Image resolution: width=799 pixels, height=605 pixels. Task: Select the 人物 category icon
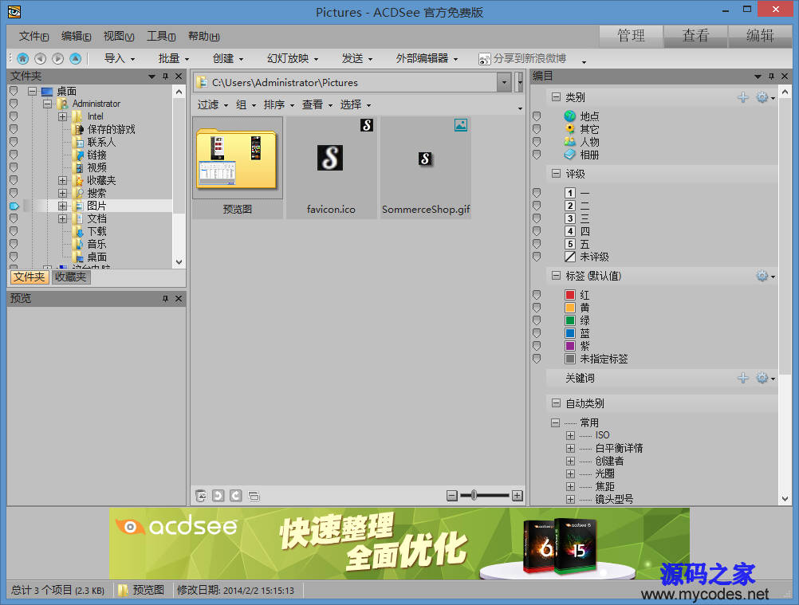tap(569, 142)
